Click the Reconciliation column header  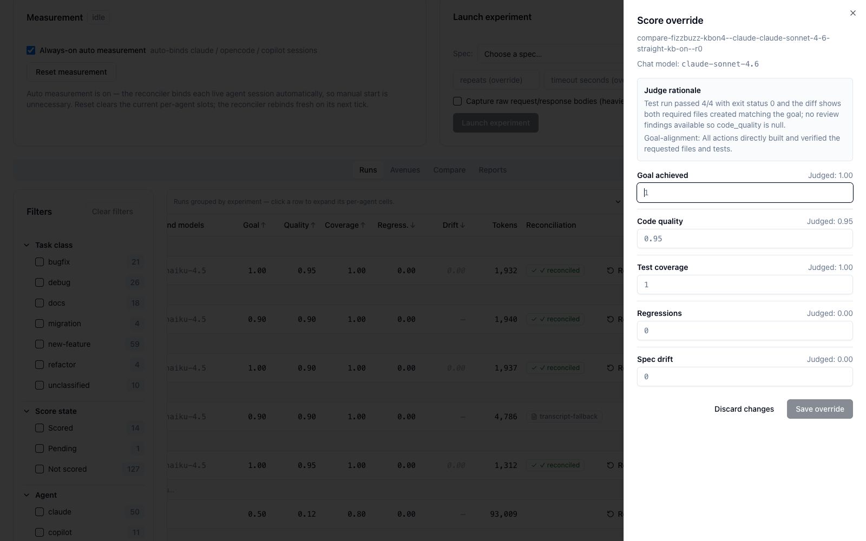[x=551, y=225]
